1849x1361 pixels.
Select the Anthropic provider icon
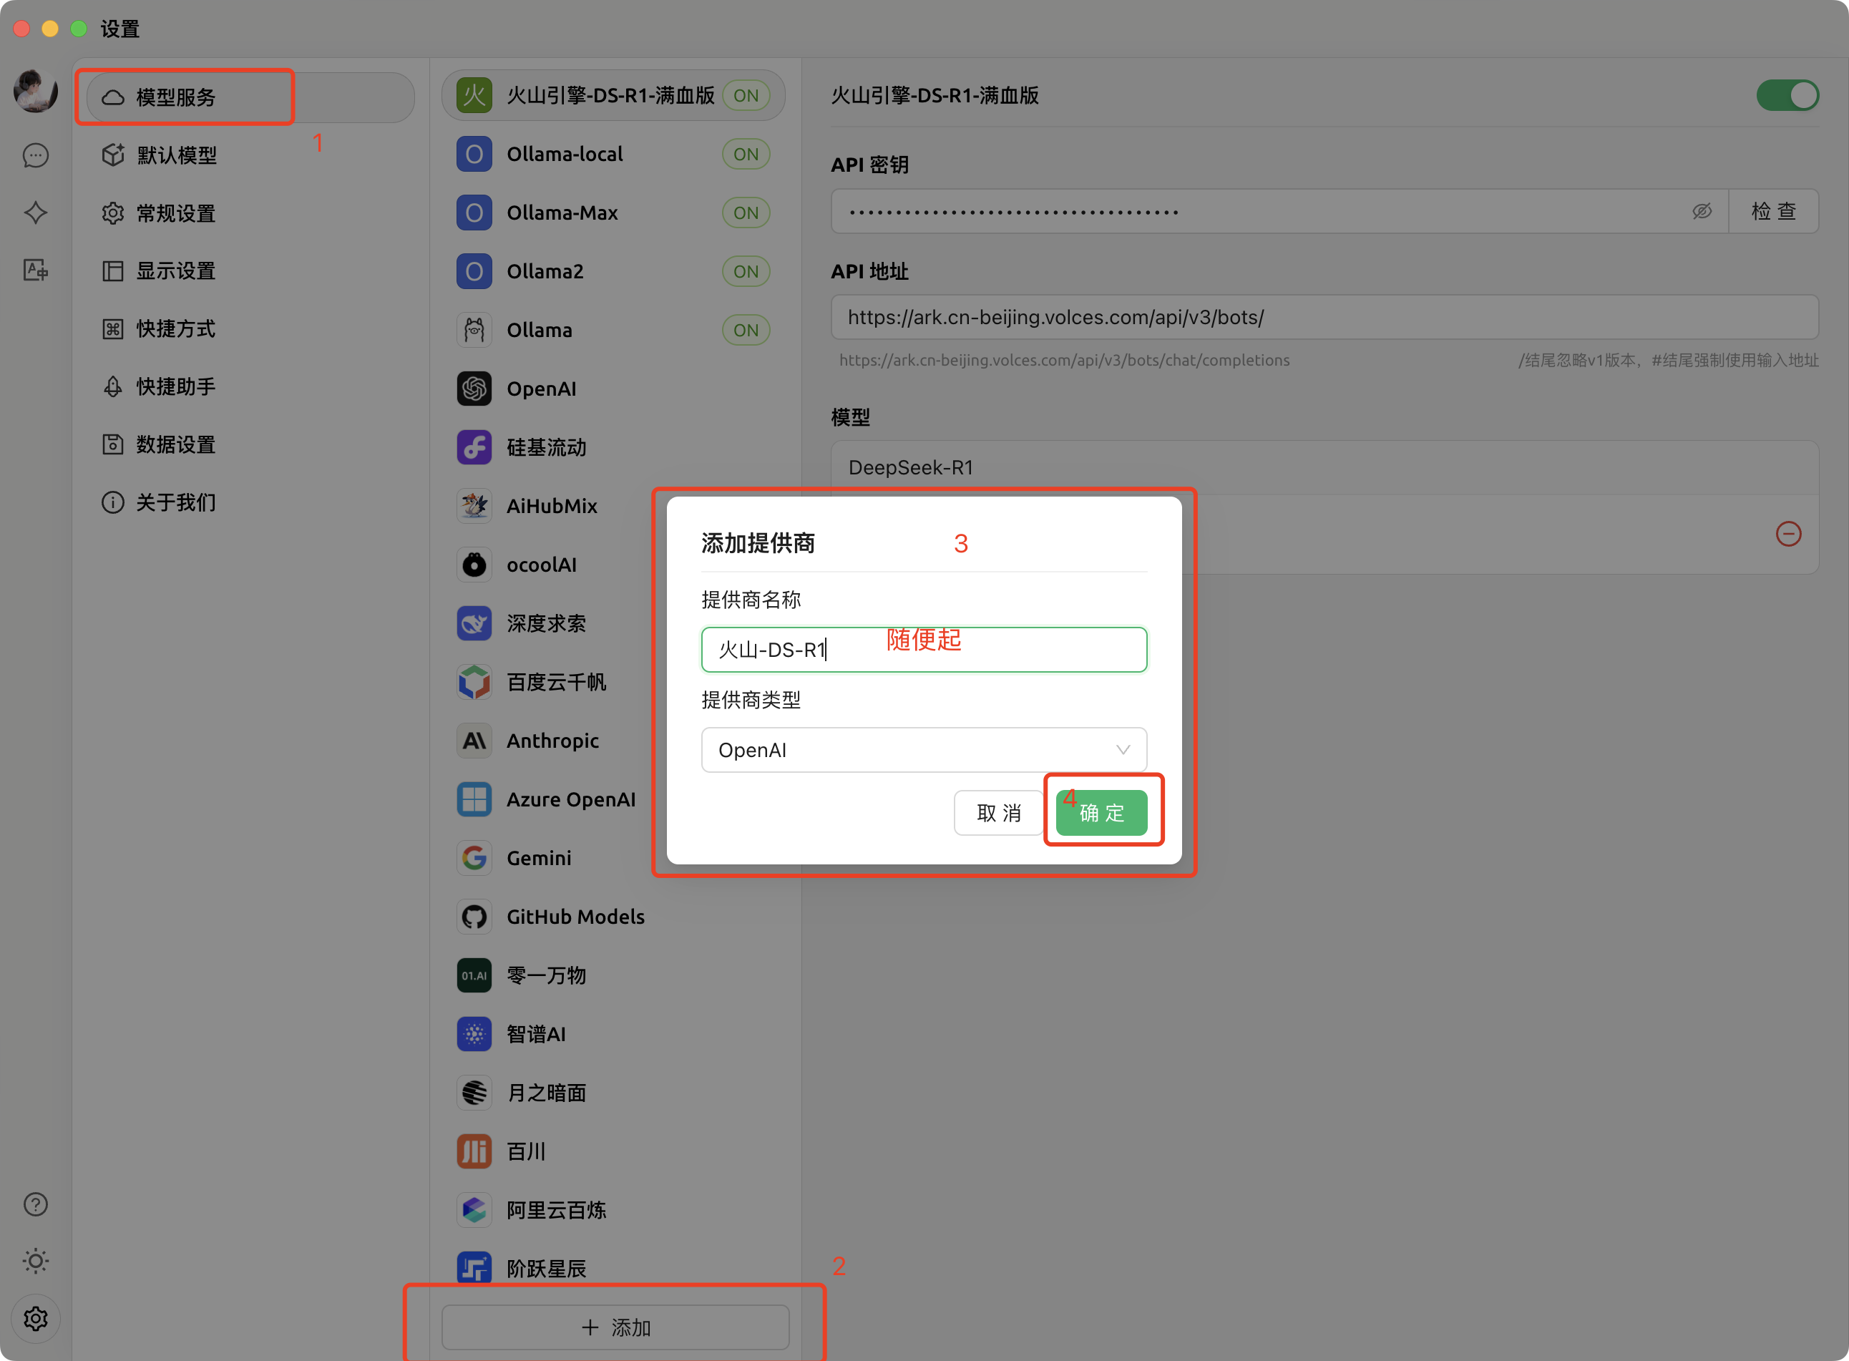click(474, 741)
